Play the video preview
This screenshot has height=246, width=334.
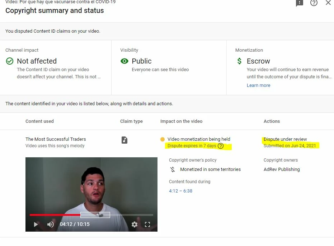(36, 224)
